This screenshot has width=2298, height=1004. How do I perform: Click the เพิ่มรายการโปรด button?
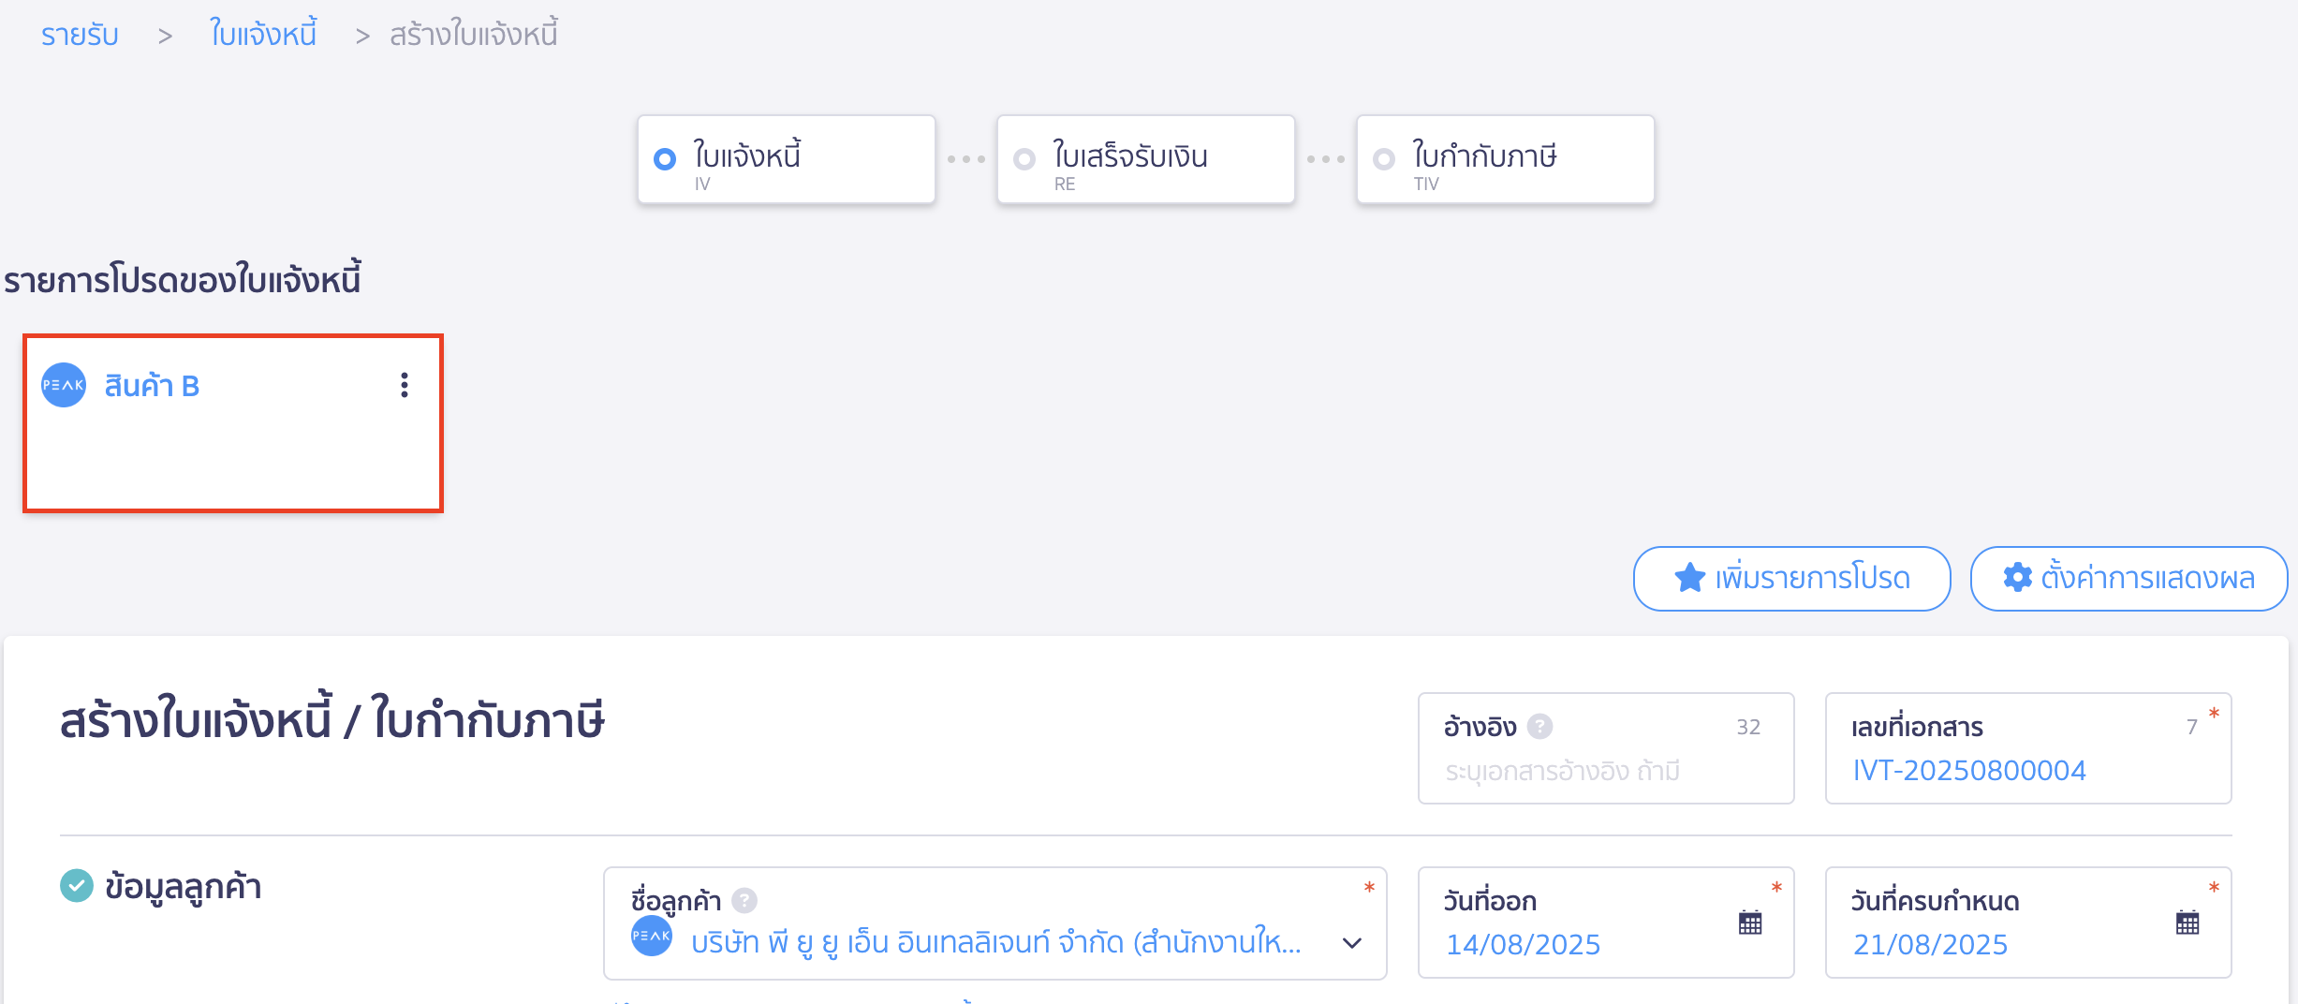[x=1792, y=579]
